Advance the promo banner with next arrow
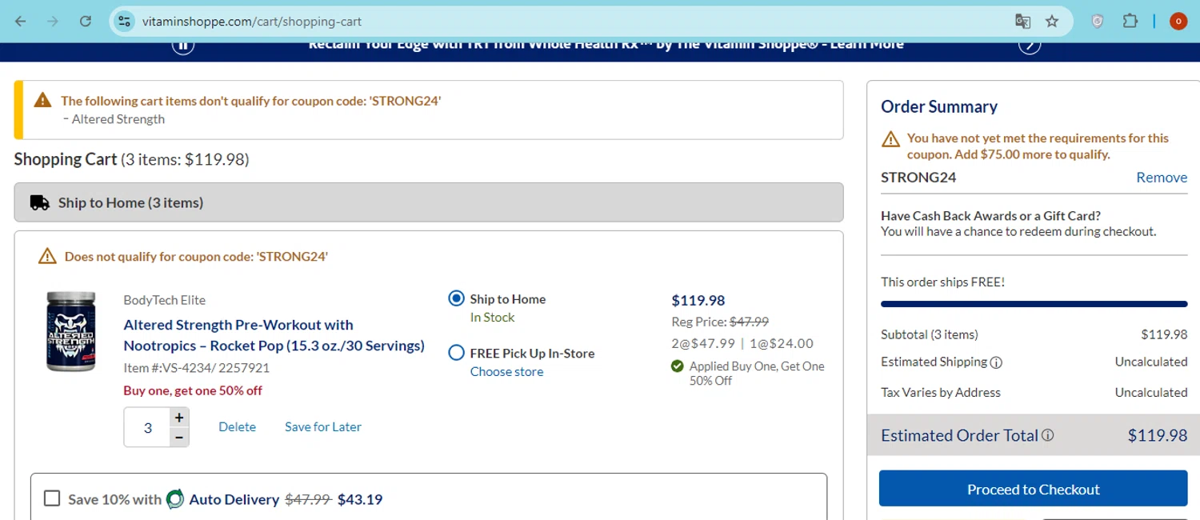Image resolution: width=1200 pixels, height=520 pixels. (1029, 45)
